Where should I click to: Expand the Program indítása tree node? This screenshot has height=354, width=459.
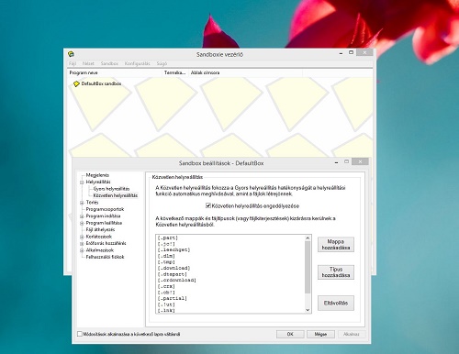[x=82, y=216]
